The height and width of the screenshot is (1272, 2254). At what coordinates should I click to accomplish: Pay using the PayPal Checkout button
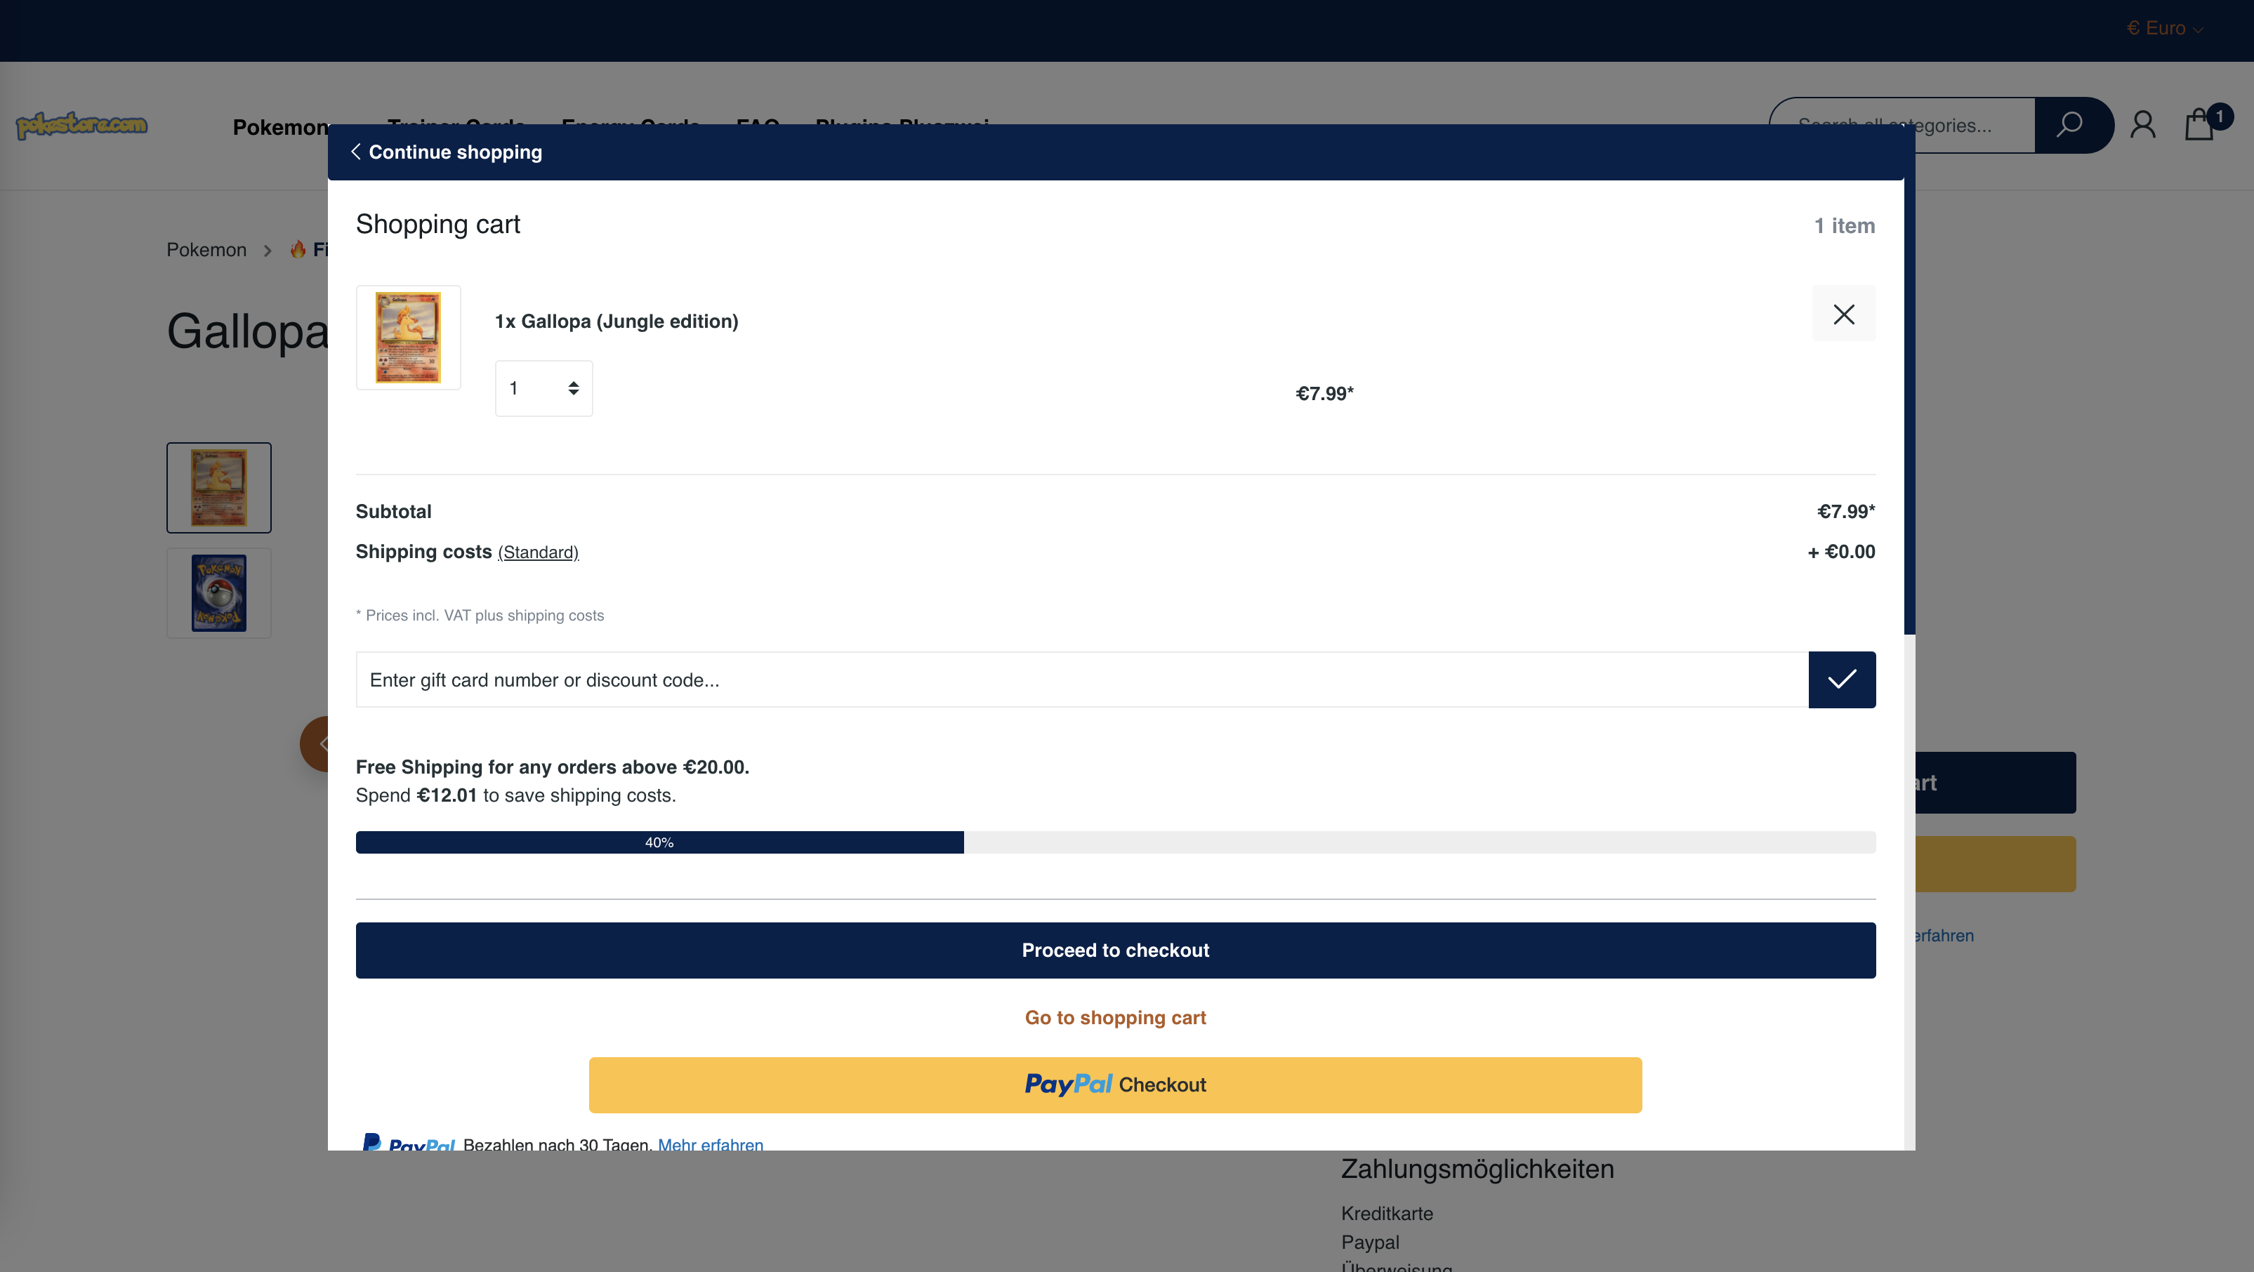pyautogui.click(x=1115, y=1085)
